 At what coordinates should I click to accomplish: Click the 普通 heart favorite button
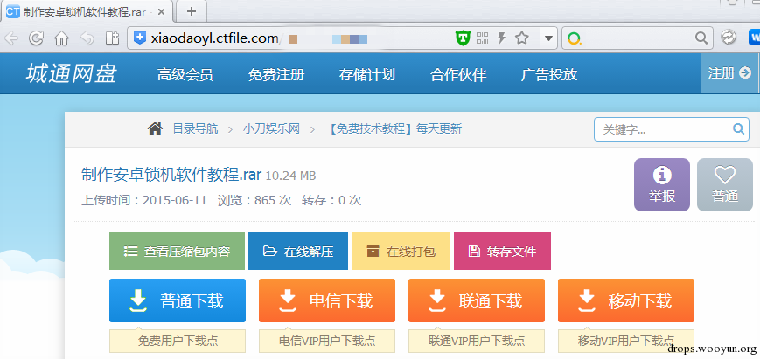(x=725, y=185)
